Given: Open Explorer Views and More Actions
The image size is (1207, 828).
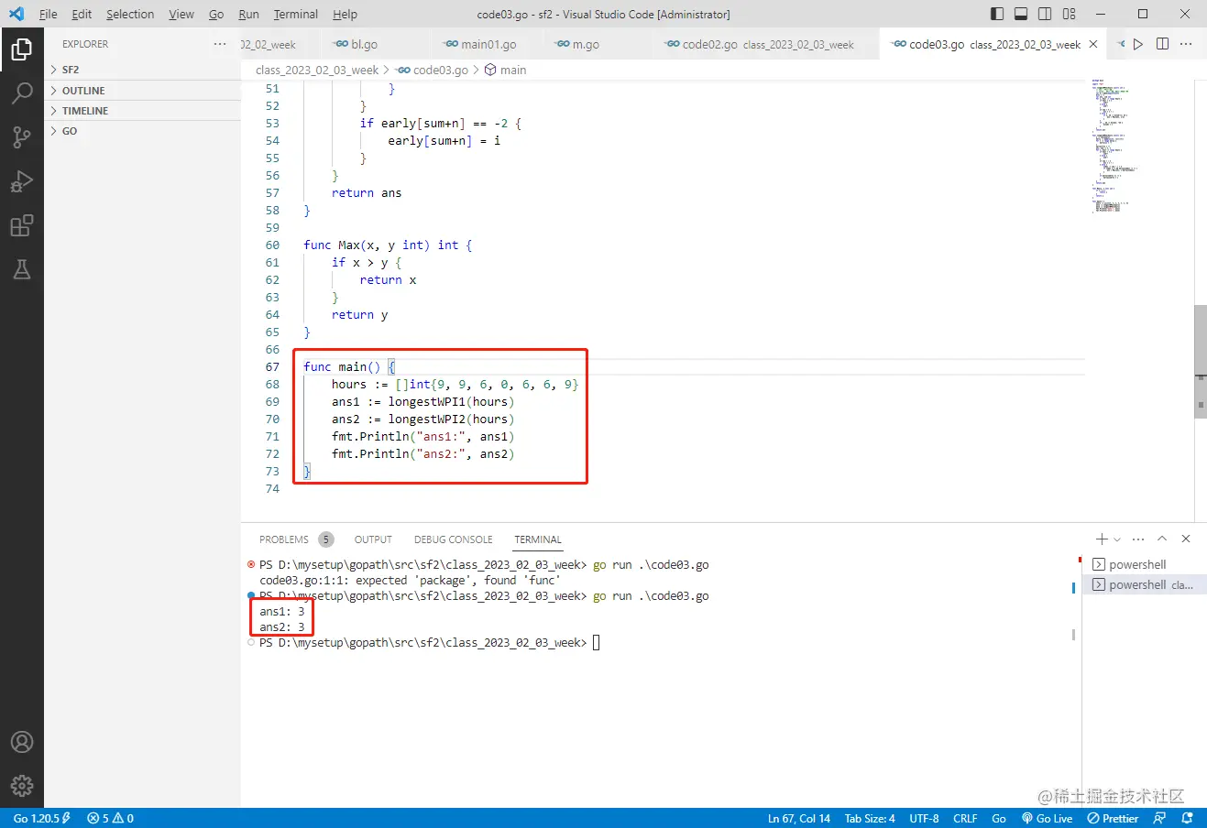Looking at the screenshot, I should click(x=220, y=44).
